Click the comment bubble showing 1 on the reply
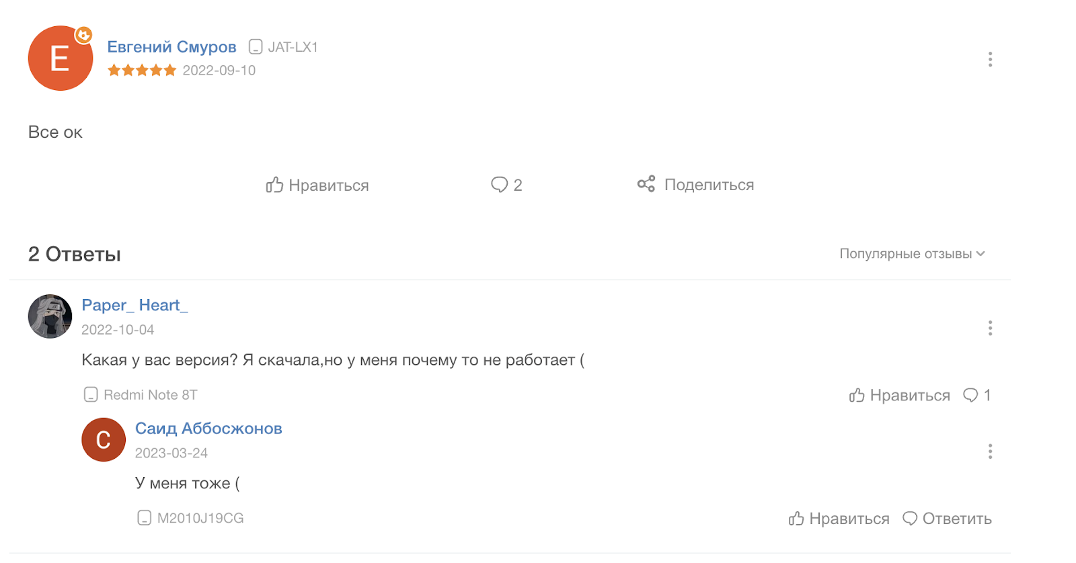This screenshot has height=563, width=1076. coord(970,396)
